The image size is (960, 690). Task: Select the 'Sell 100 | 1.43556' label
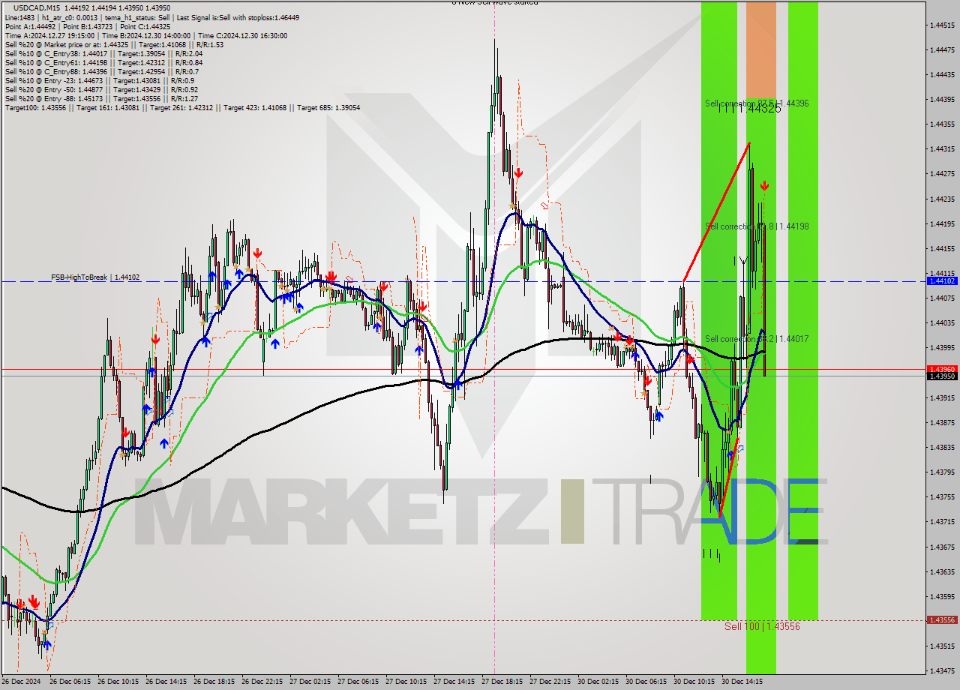[x=762, y=626]
